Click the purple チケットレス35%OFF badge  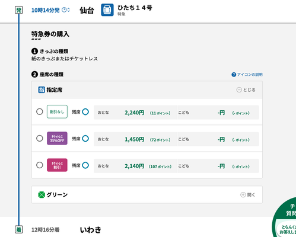click(57, 138)
